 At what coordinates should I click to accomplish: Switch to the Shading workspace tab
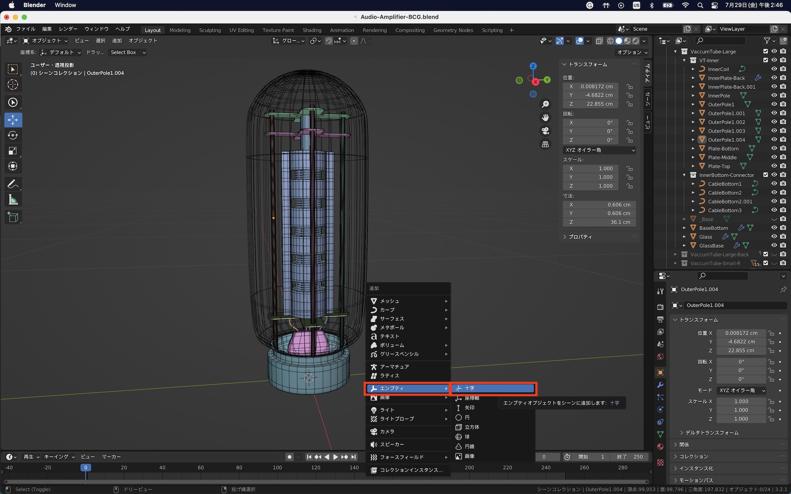click(312, 30)
